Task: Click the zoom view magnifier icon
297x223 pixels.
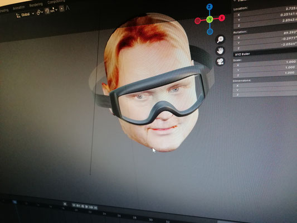Action: pos(220,40)
